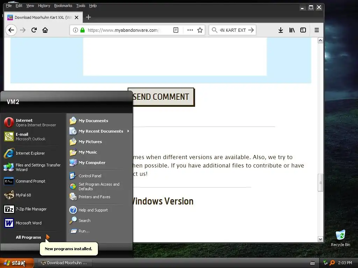Submit search with arrow button
358x268 pixels.
click(x=251, y=30)
